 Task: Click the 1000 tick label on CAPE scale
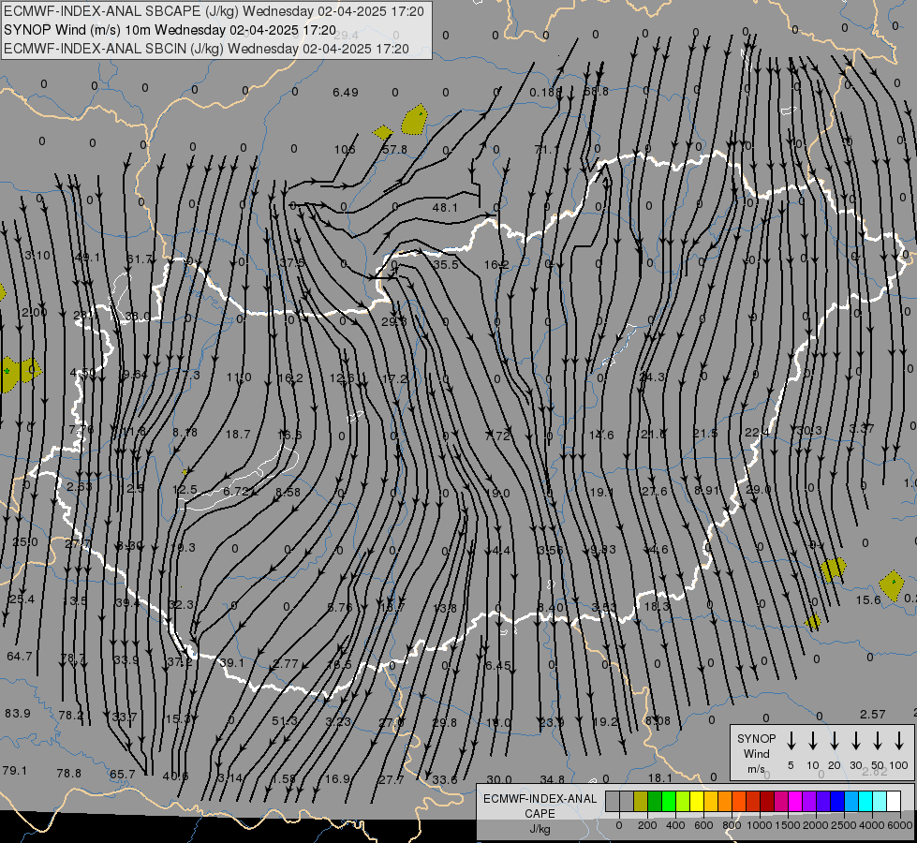pyautogui.click(x=759, y=825)
